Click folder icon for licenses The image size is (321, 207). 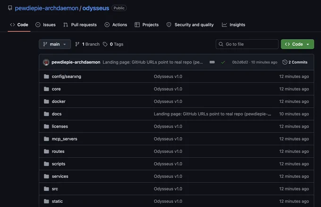coord(46,126)
